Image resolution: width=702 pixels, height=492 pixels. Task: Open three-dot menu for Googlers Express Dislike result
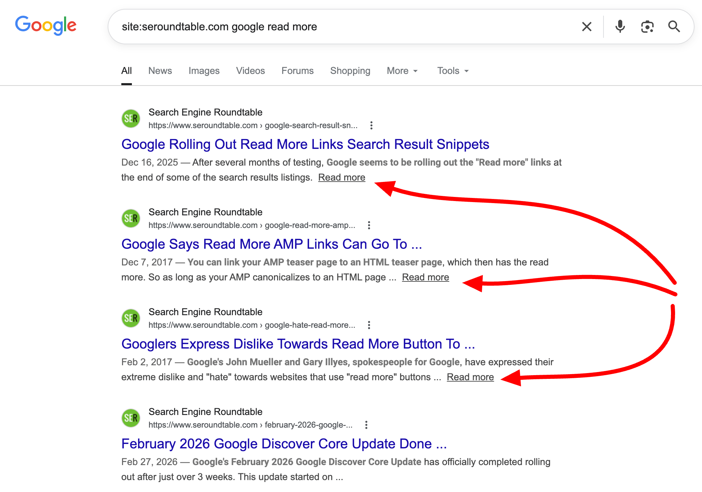coord(369,325)
